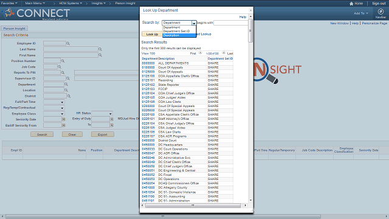Click Sign out link
The height and width of the screenshot is (219, 389).
[x=379, y=4]
